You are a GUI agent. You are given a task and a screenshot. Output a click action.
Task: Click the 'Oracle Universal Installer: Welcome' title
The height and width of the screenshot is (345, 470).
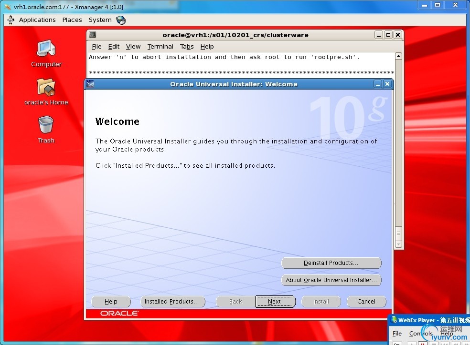234,84
